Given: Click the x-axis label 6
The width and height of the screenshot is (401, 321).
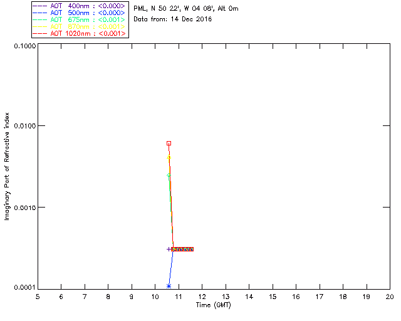Looking at the screenshot, I should tap(61, 297).
